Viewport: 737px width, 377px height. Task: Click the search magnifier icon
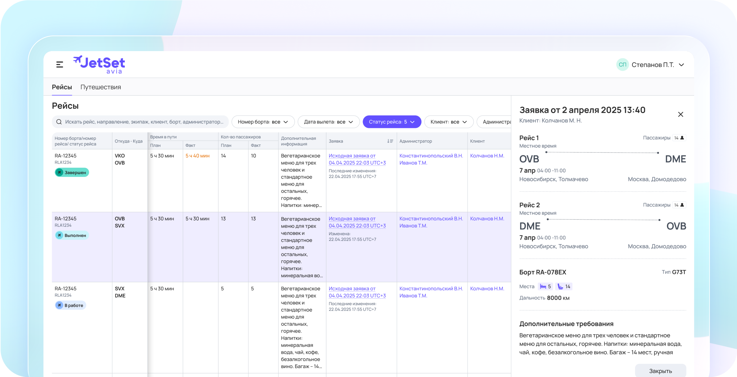click(x=59, y=122)
